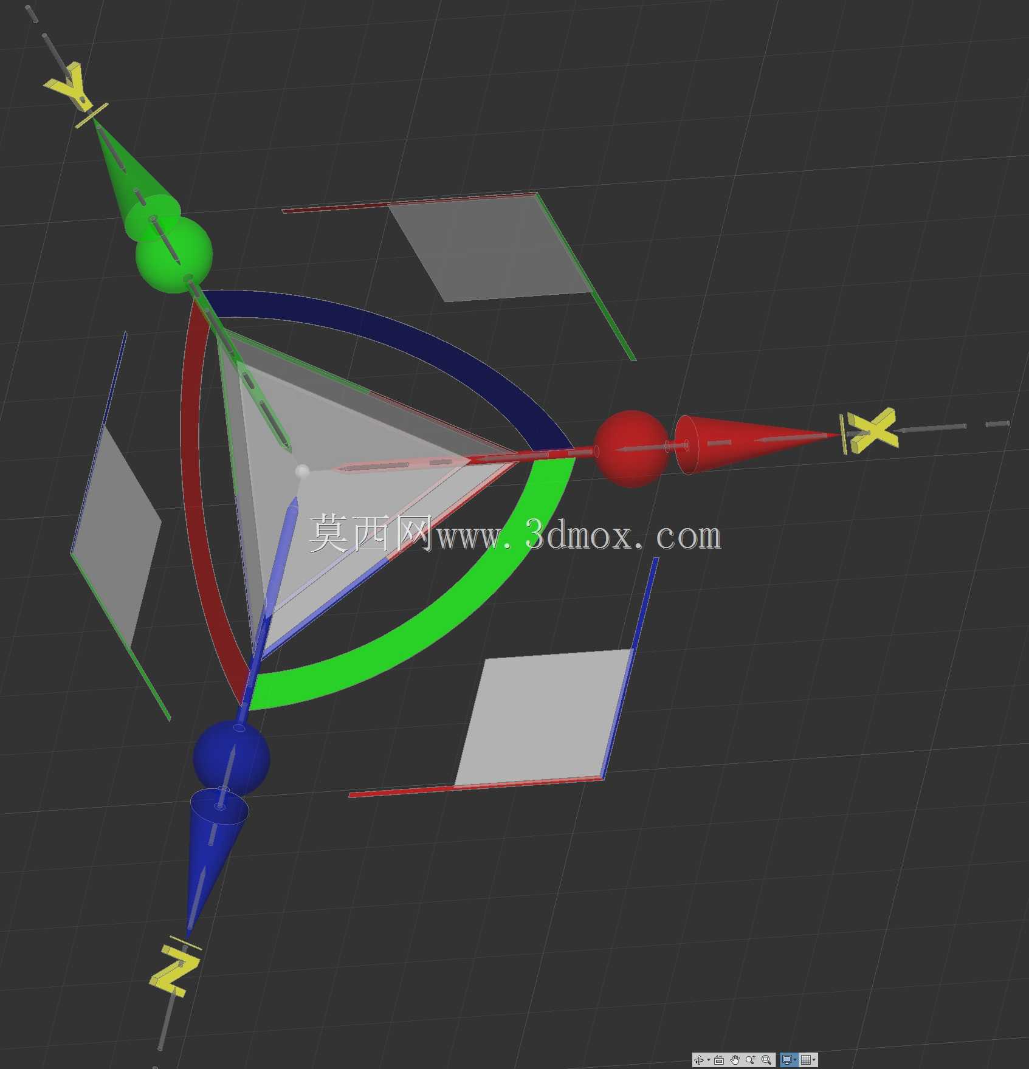The height and width of the screenshot is (1069, 1029).
Task: Select the Zoom magnifier tool
Action: [751, 1060]
